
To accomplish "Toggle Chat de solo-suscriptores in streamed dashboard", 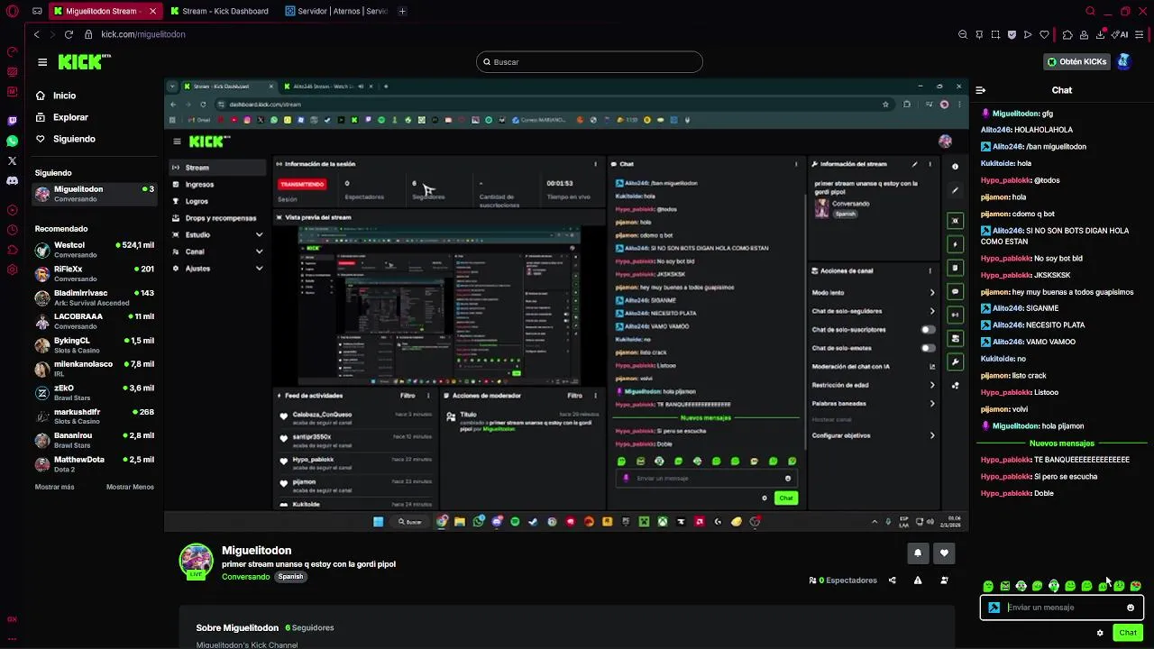I will pyautogui.click(x=928, y=330).
